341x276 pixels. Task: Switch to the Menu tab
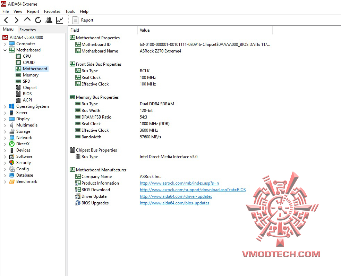[8, 29]
